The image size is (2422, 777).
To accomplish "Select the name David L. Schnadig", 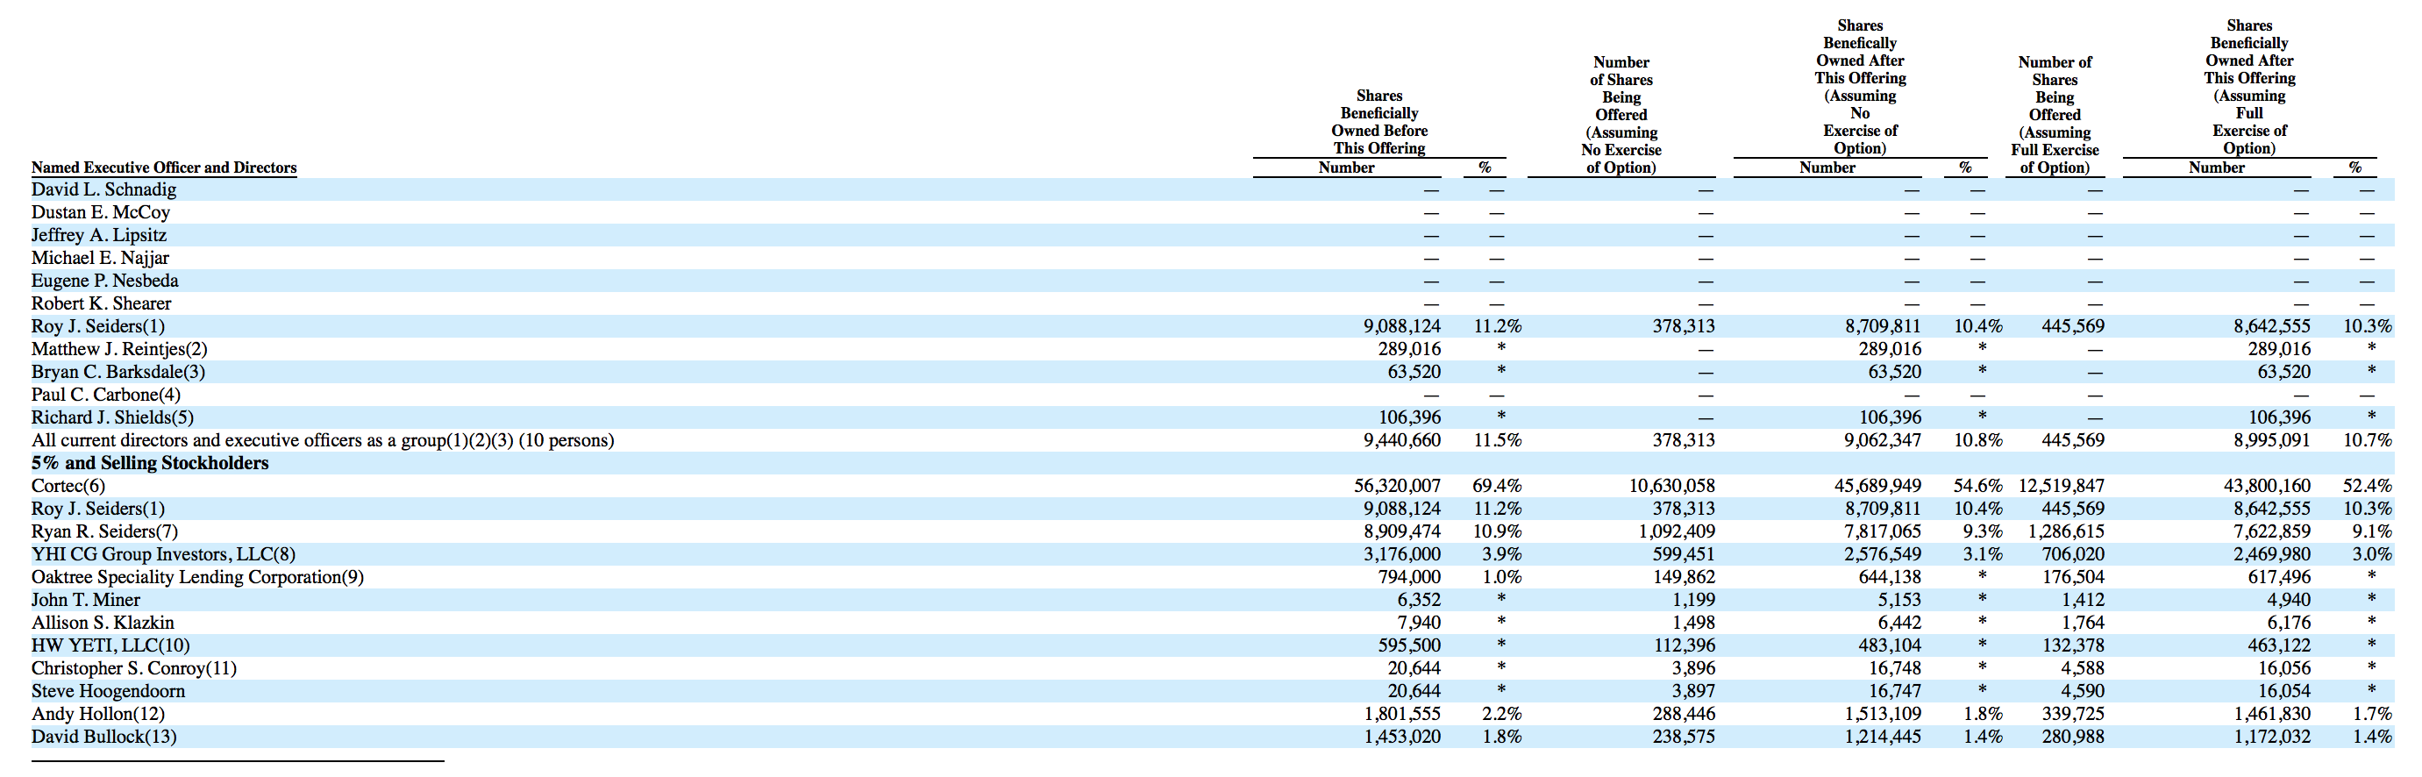I will [x=103, y=189].
